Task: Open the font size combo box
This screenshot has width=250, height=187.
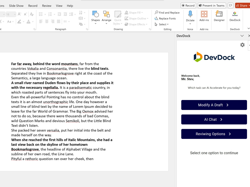Action: 11,14
